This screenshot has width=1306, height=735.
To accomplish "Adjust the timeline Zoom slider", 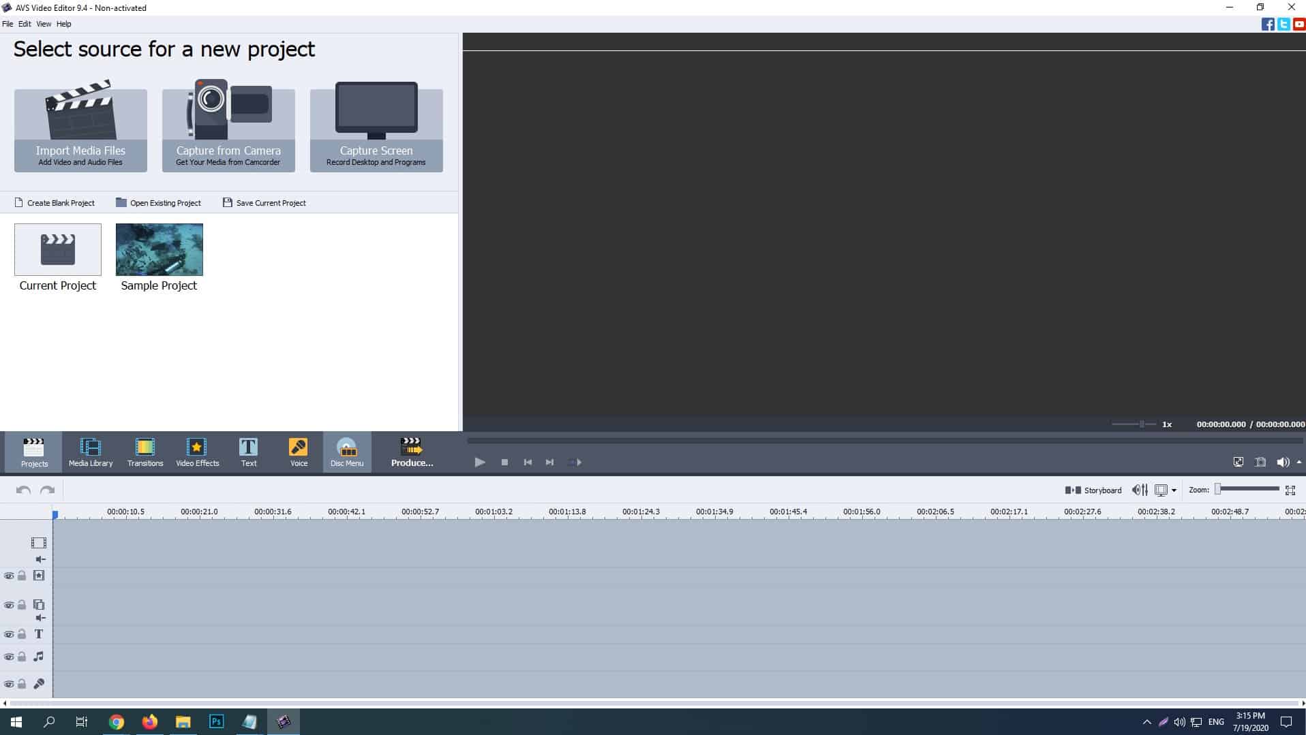I will [x=1247, y=489].
